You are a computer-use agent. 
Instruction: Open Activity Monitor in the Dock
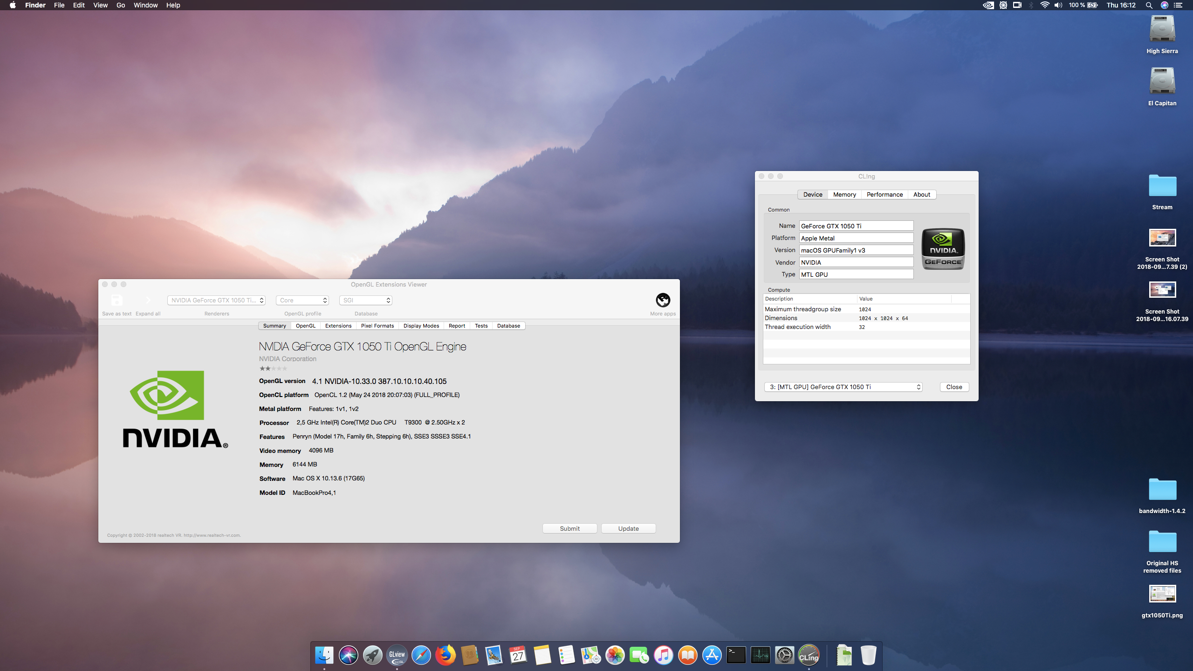(x=760, y=656)
